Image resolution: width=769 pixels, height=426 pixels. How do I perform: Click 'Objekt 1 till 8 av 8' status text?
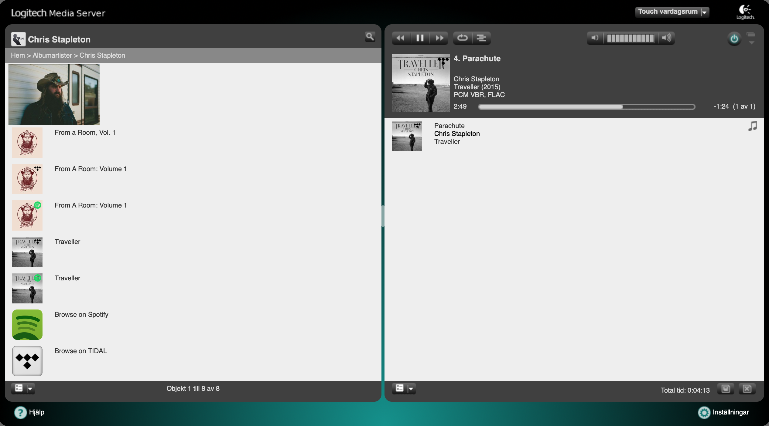coord(193,388)
